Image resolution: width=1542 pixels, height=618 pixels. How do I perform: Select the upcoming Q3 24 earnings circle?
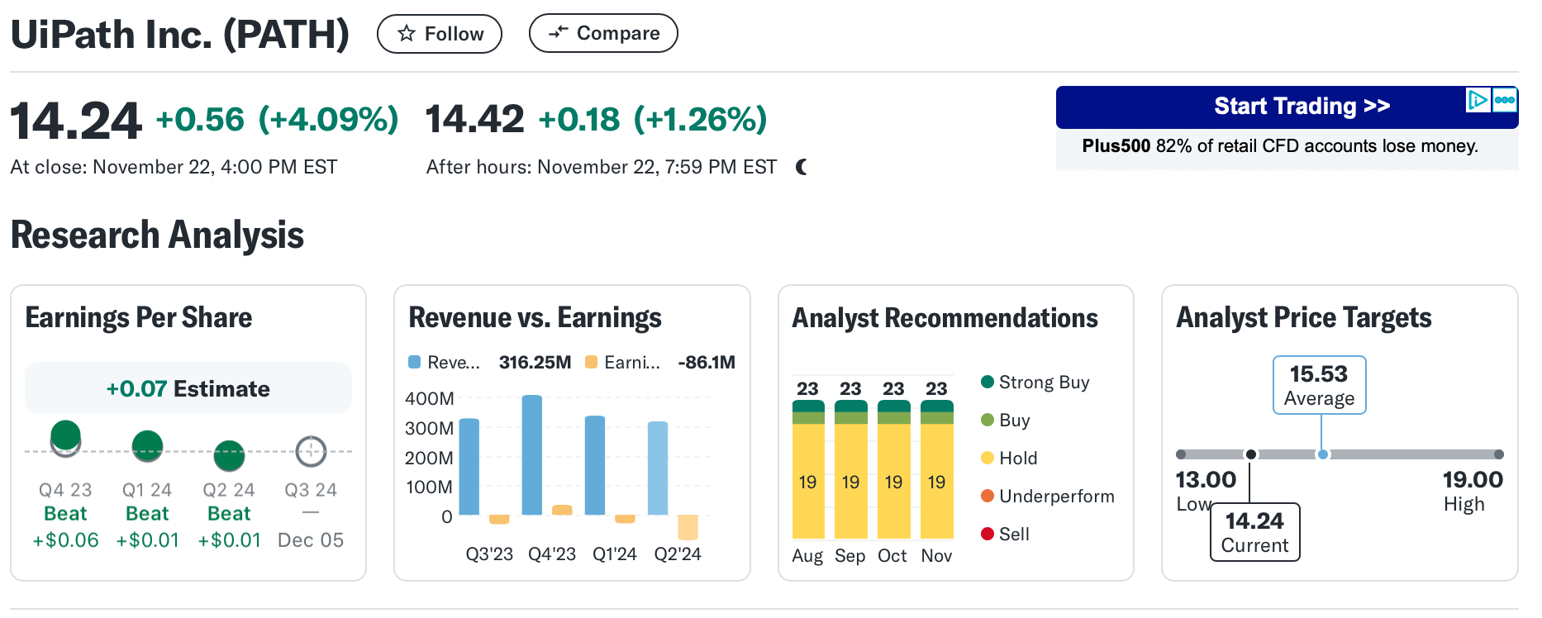tap(311, 451)
